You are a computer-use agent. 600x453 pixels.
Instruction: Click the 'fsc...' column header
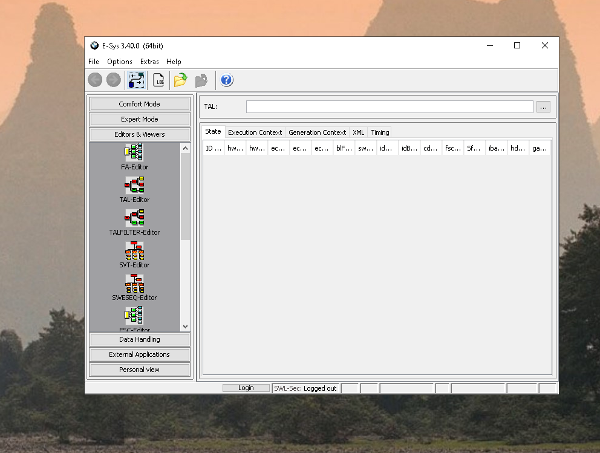click(453, 148)
